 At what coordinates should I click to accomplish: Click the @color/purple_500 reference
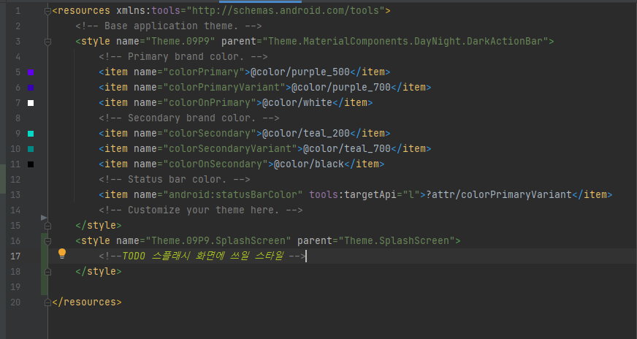300,72
